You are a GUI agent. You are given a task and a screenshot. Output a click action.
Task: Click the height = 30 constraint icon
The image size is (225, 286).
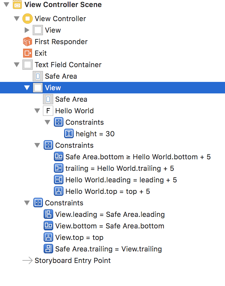(x=69, y=134)
